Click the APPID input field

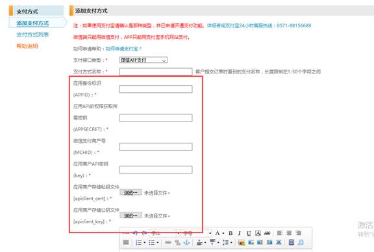tap(156, 89)
